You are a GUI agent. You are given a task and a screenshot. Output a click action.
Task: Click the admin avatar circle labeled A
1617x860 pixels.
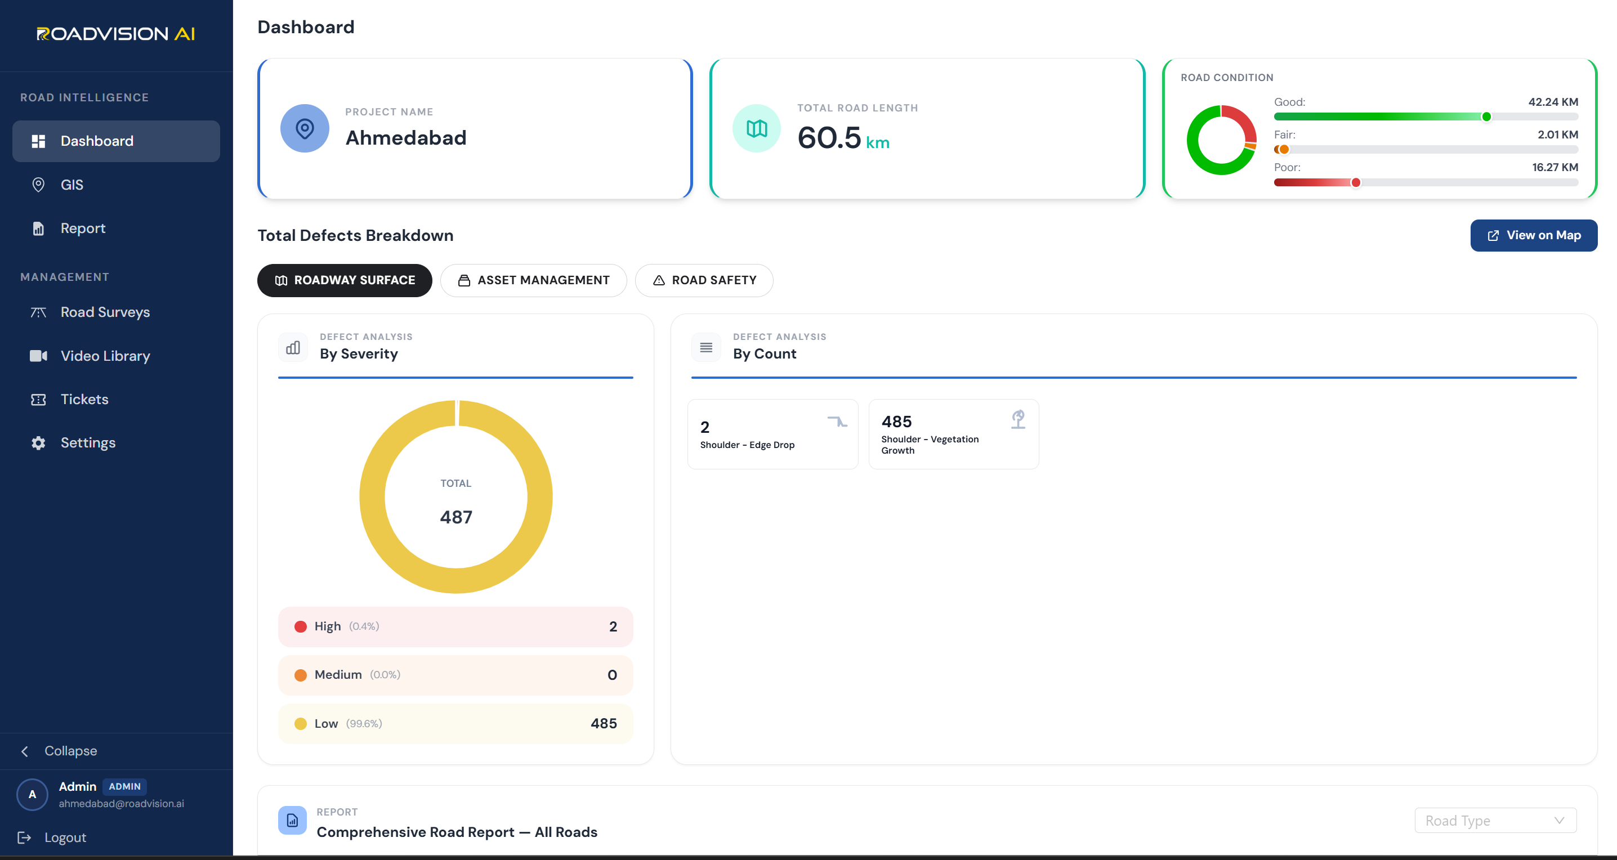point(32,794)
